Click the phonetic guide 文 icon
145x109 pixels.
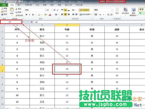[x=56, y=15]
